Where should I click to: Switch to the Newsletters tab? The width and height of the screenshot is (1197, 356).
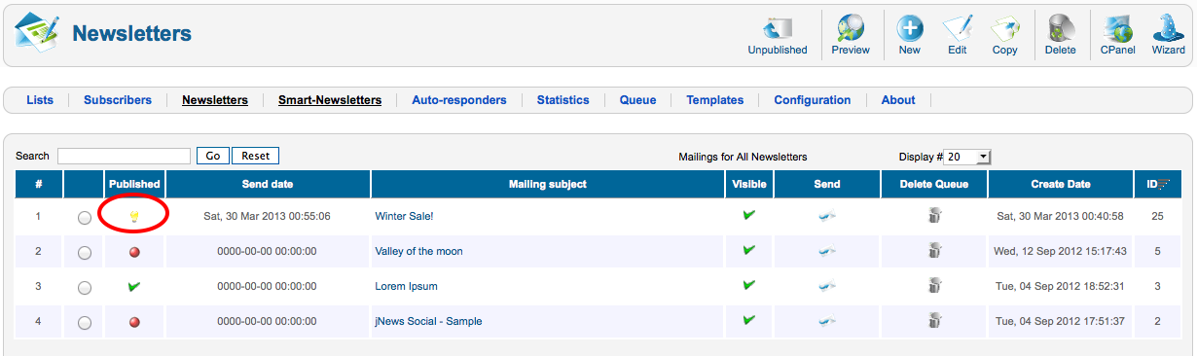(x=215, y=100)
